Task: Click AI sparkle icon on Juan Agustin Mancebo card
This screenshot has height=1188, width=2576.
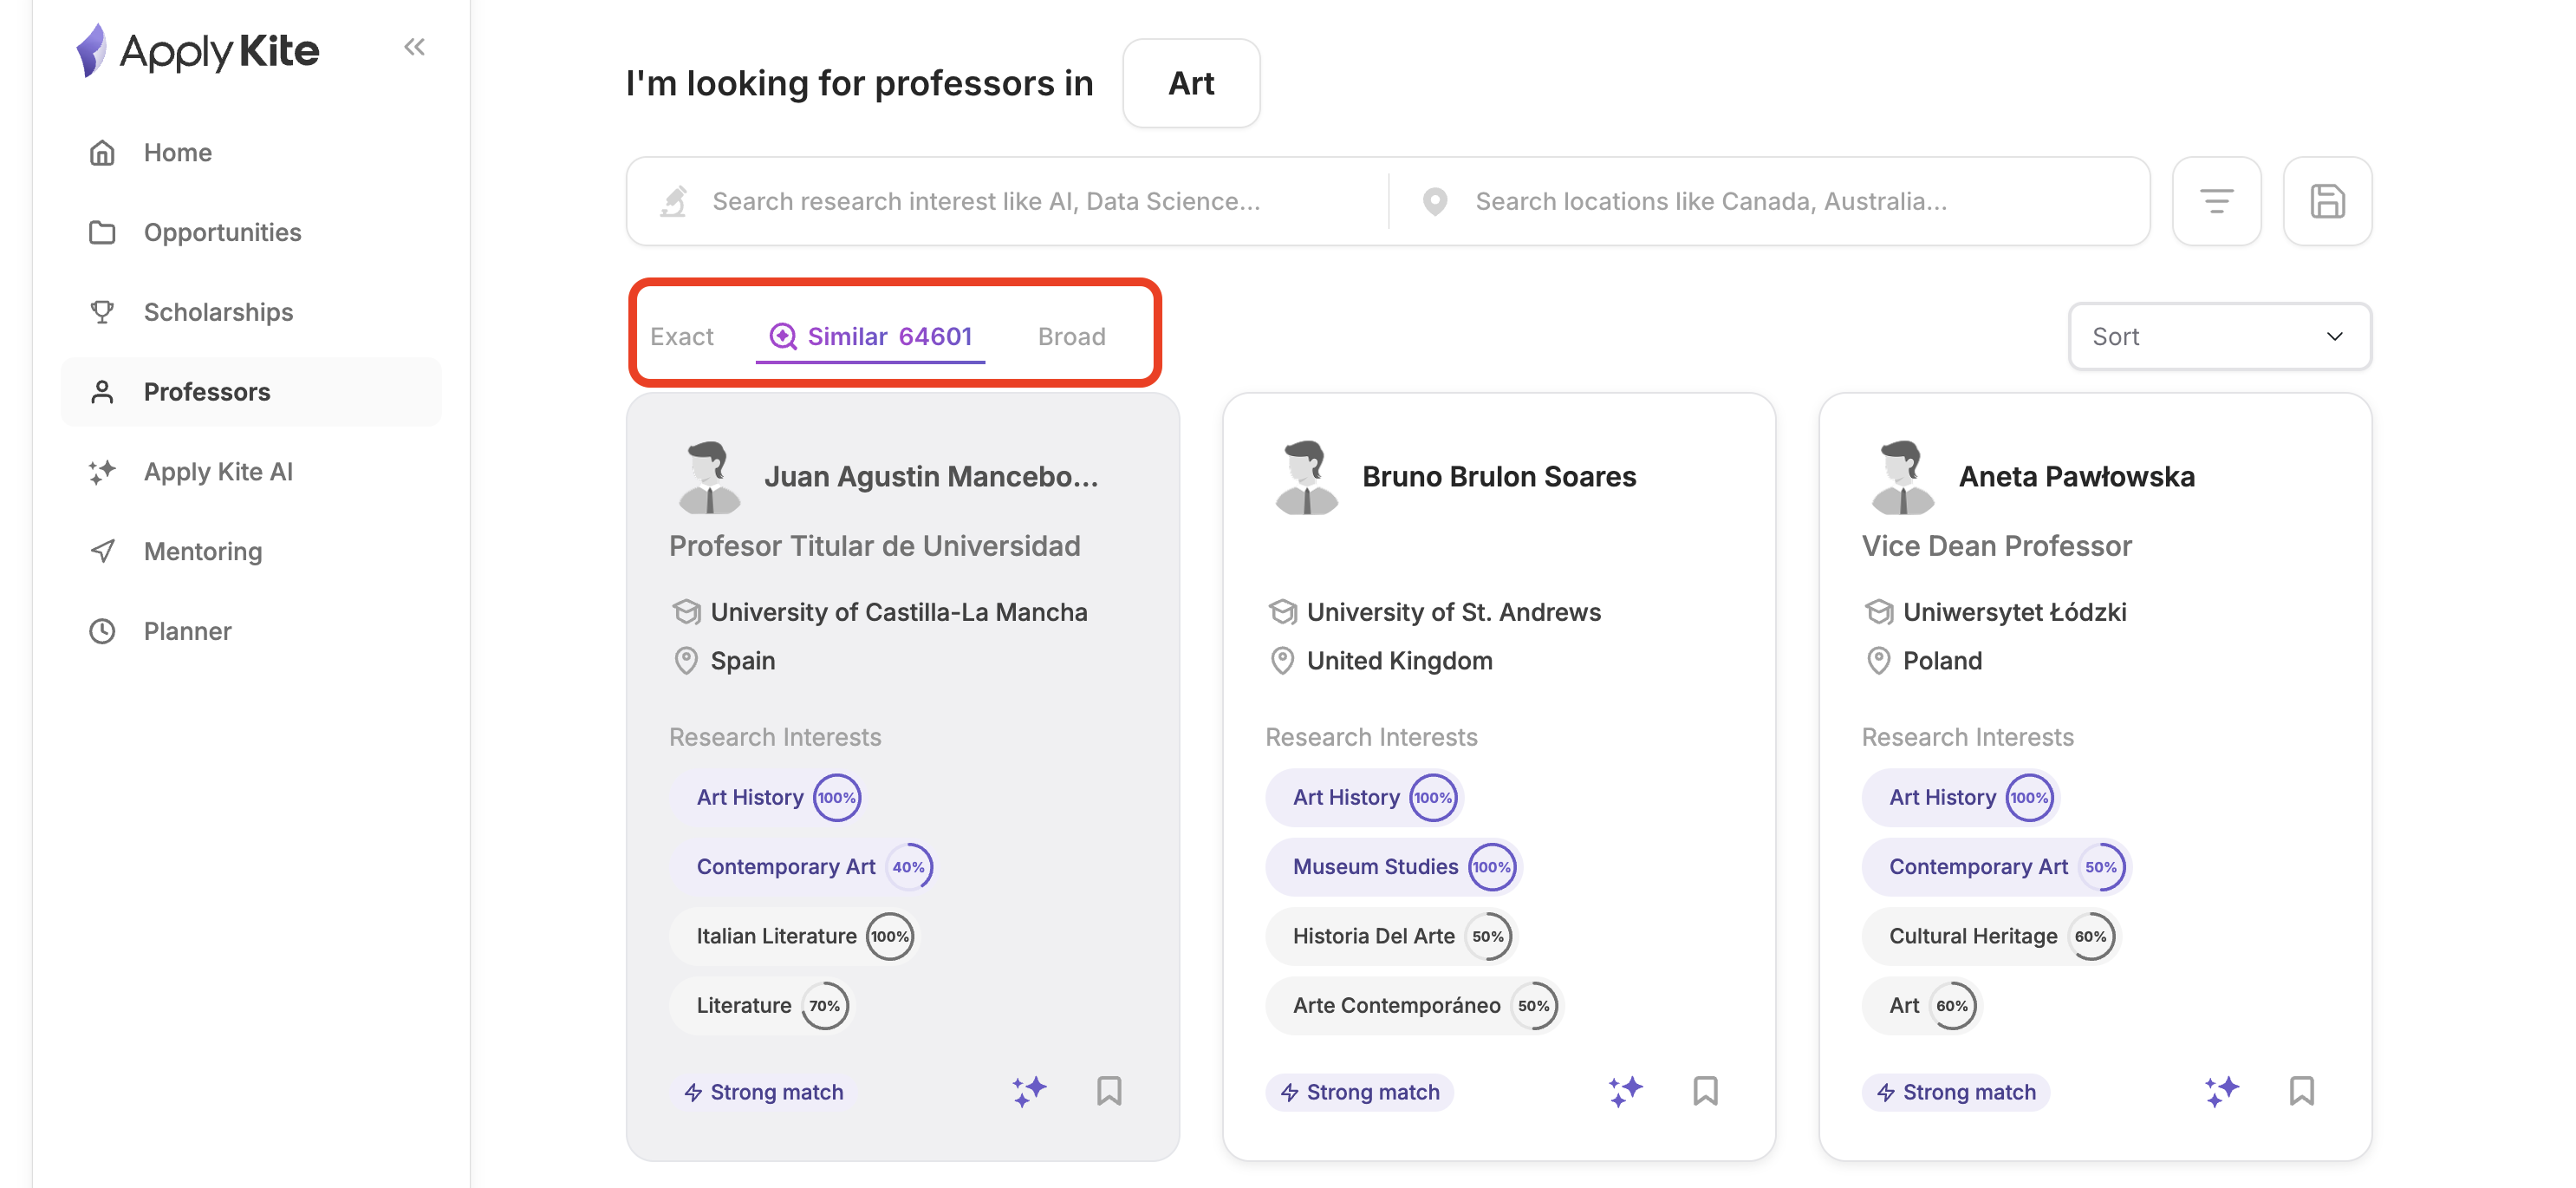Action: point(1028,1090)
